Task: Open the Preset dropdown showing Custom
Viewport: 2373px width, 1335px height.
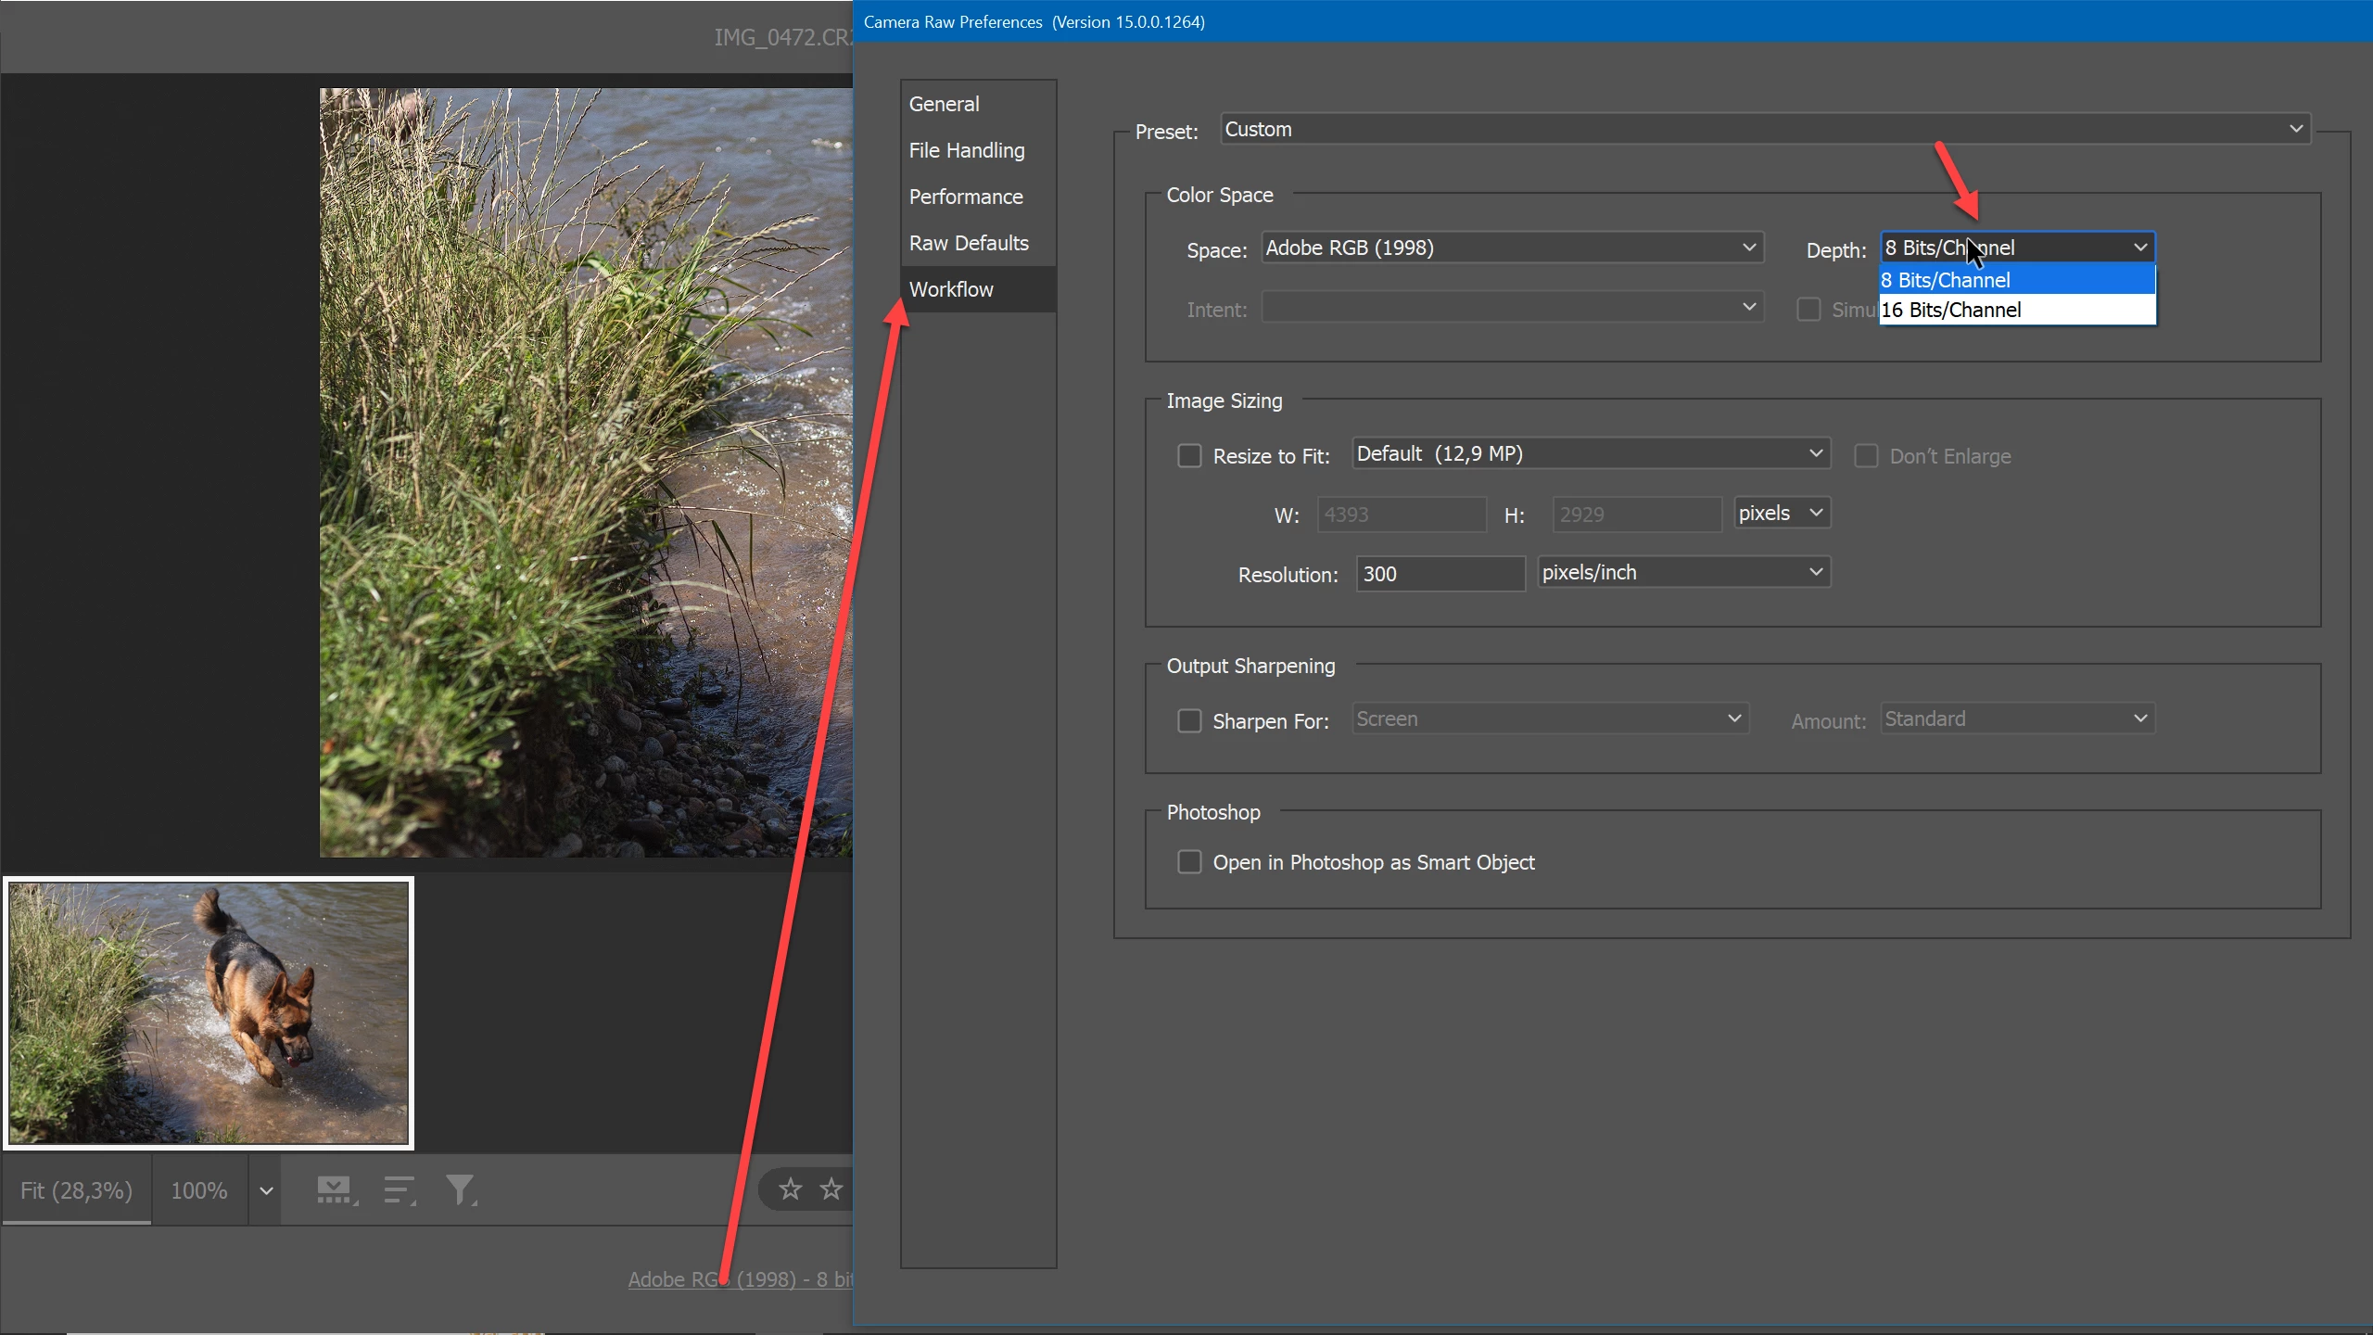Action: point(1765,129)
